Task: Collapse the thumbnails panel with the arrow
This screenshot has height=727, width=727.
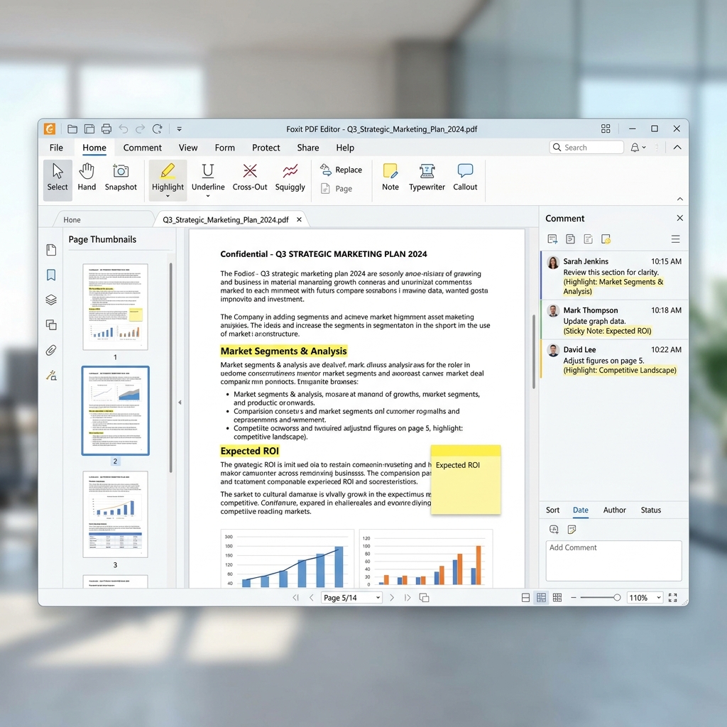Action: [x=180, y=403]
